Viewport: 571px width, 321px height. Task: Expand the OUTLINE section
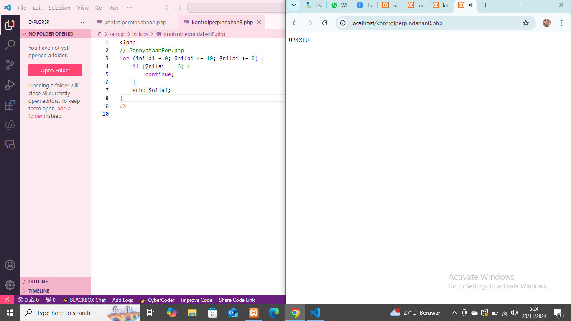(38, 282)
